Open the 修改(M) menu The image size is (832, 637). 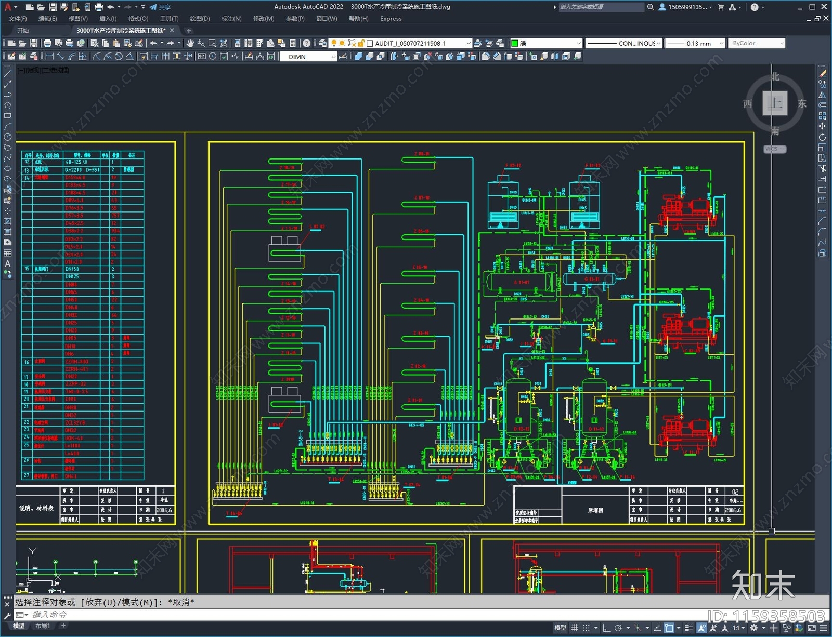pos(264,19)
